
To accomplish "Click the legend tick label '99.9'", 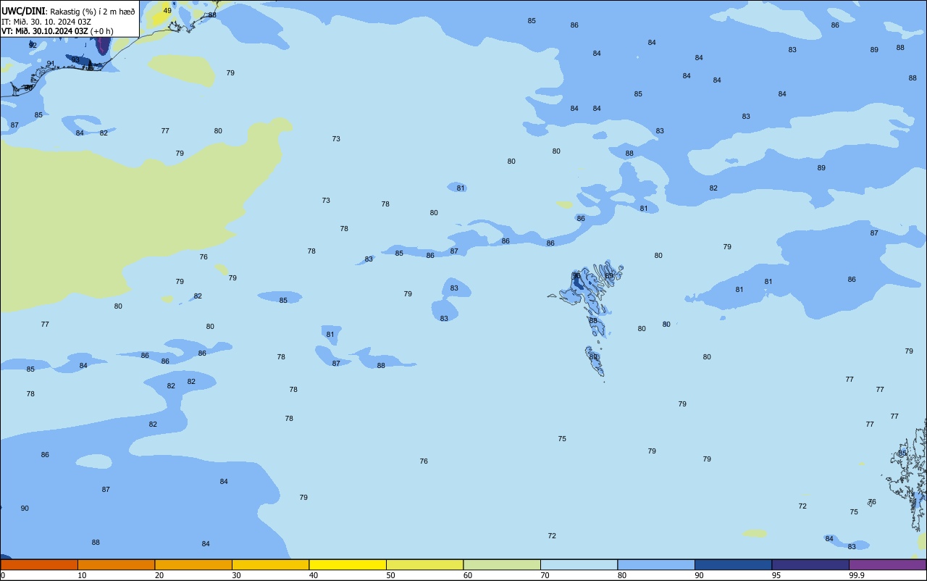I will [x=857, y=575].
